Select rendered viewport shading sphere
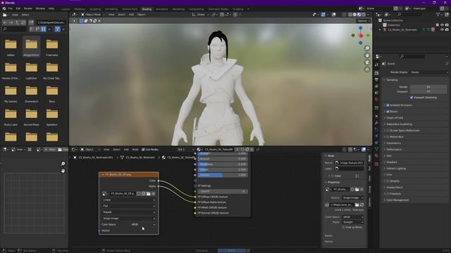 tap(364, 14)
